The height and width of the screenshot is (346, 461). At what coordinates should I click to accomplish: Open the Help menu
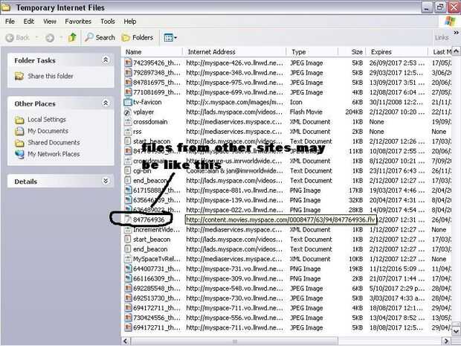(x=129, y=22)
